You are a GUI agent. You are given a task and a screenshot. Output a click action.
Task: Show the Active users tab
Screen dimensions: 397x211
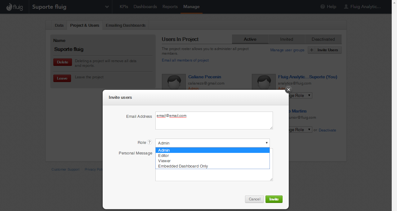250,39
